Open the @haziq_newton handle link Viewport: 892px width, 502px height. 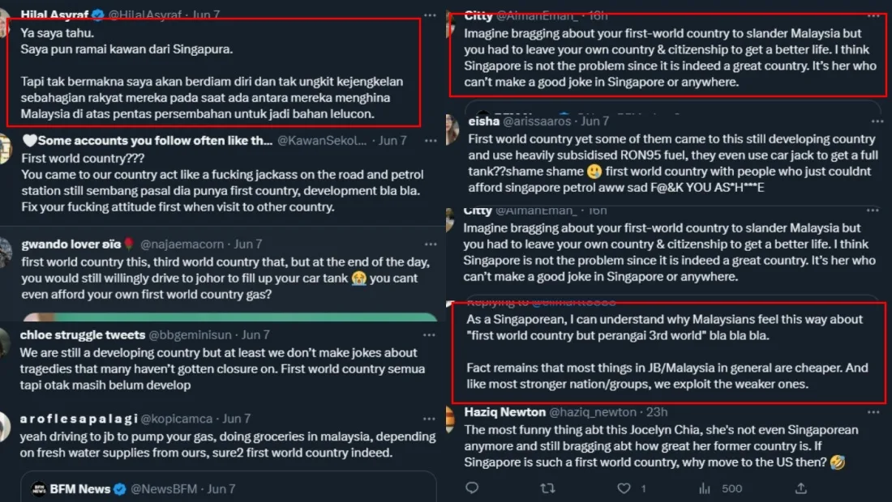589,412
